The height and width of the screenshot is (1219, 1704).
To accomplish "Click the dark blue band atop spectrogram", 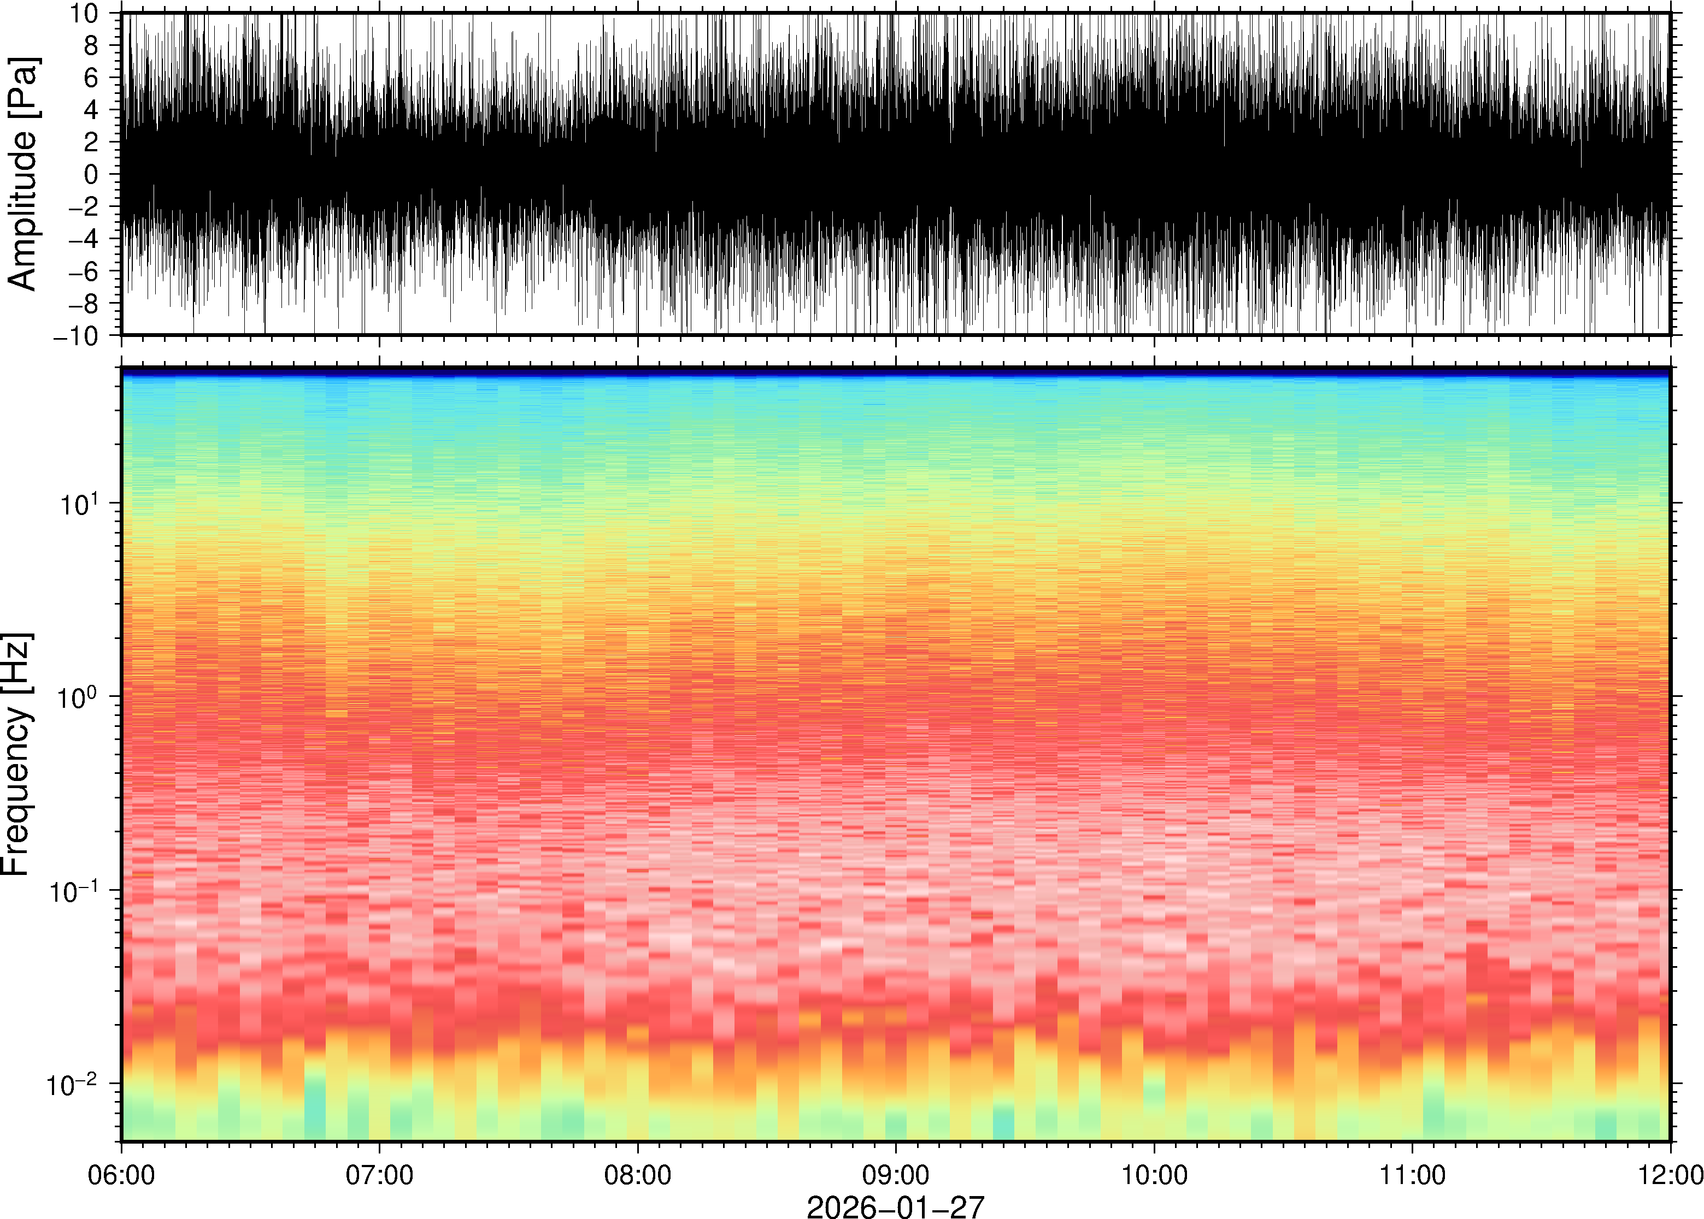I will click(x=895, y=372).
